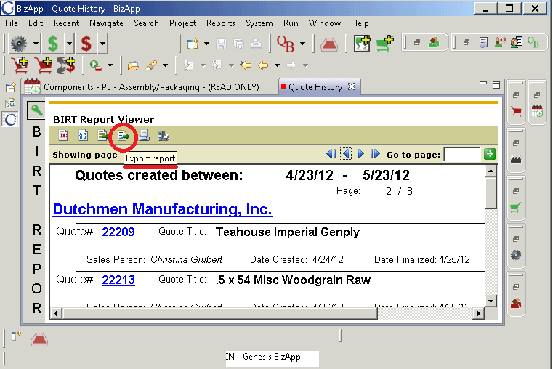Screen dimensions: 553x369
Task: Click the new window wizard icon
Action: (x=193, y=44)
